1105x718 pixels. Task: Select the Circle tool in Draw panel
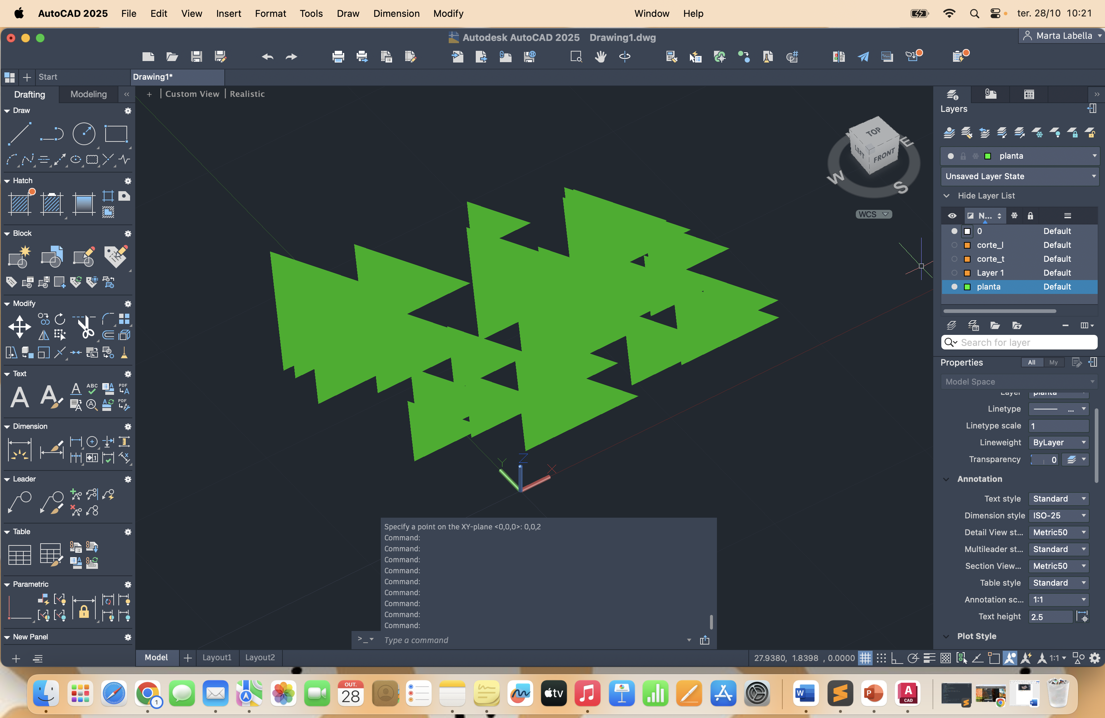click(x=84, y=134)
